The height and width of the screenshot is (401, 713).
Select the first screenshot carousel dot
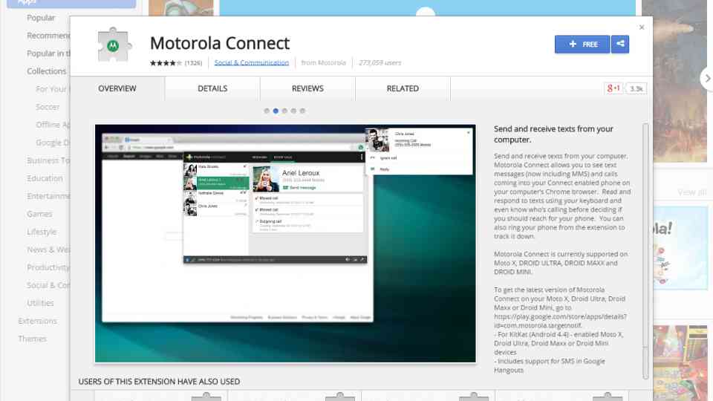click(267, 111)
